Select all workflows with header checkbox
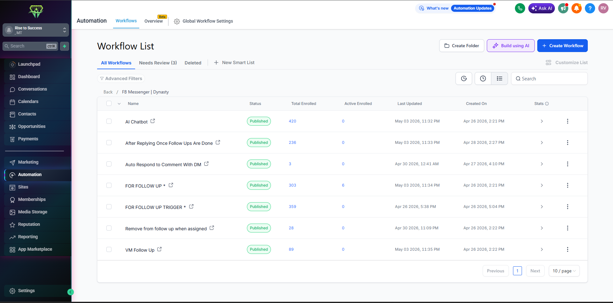This screenshot has height=303, width=613. click(x=109, y=103)
